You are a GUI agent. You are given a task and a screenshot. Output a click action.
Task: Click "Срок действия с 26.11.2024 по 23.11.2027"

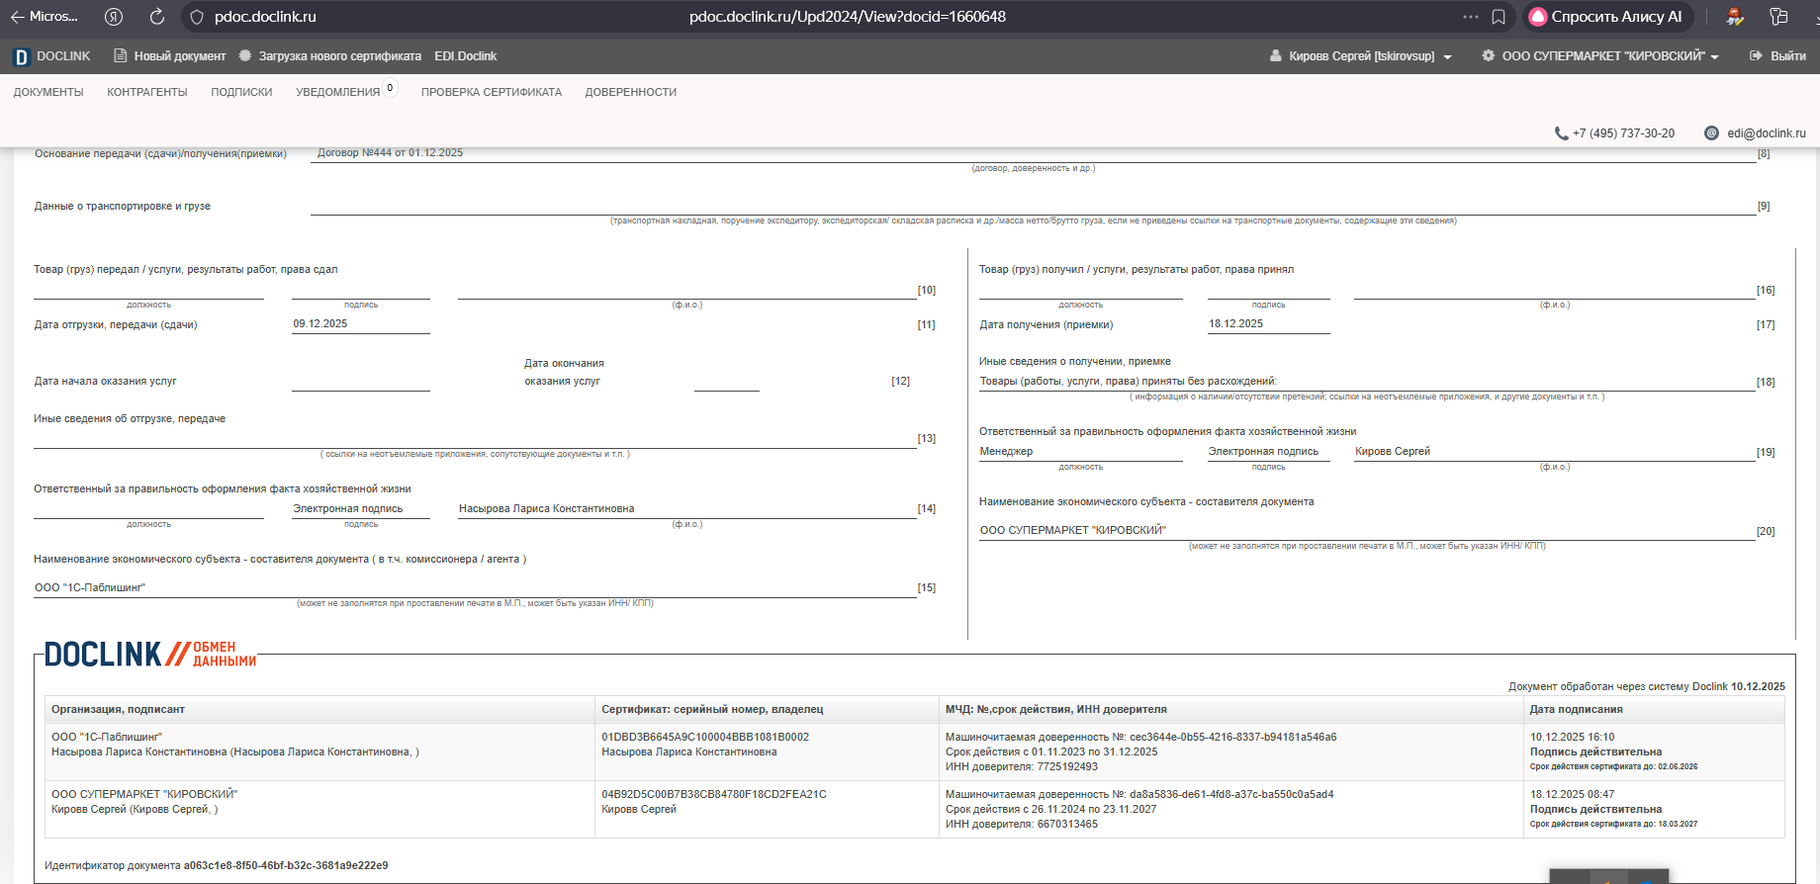click(1051, 810)
